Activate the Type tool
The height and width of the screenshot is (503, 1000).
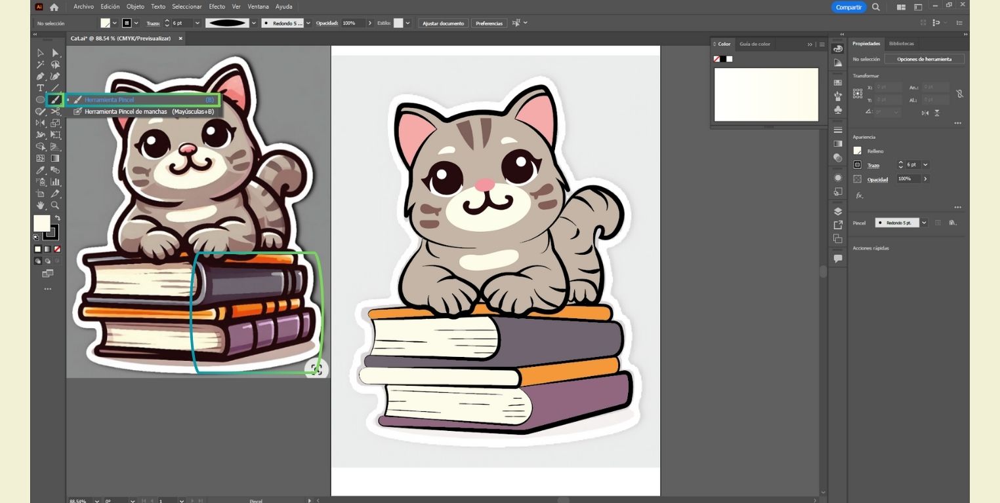[40, 88]
